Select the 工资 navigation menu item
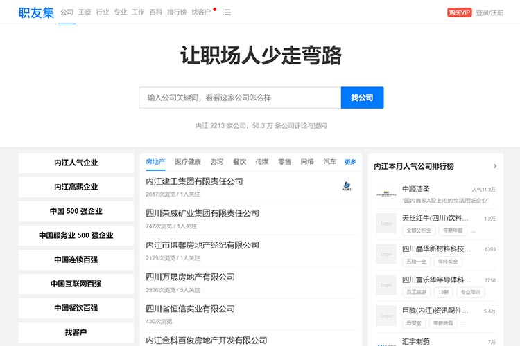 85,12
